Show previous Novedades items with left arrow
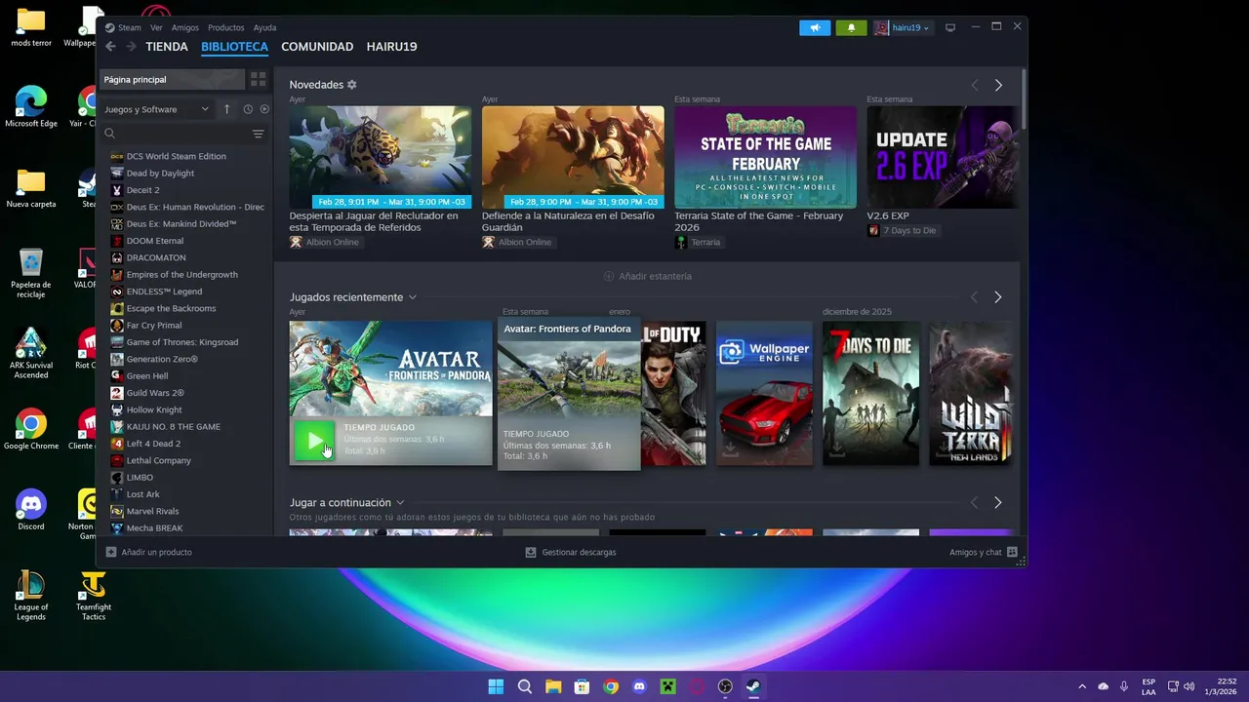This screenshot has width=1249, height=702. pyautogui.click(x=974, y=85)
